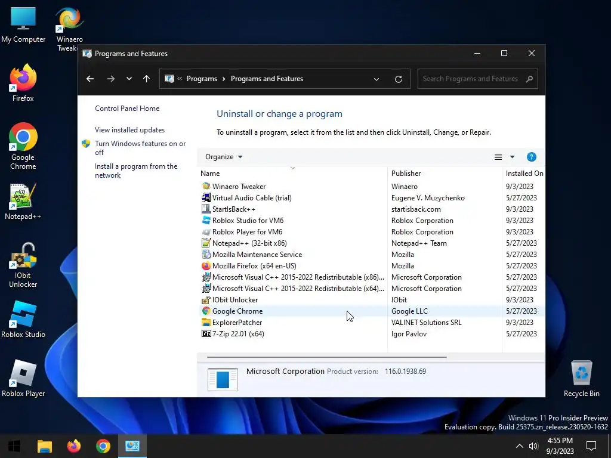Click the horizontal scrollbar under the list

[326, 357]
